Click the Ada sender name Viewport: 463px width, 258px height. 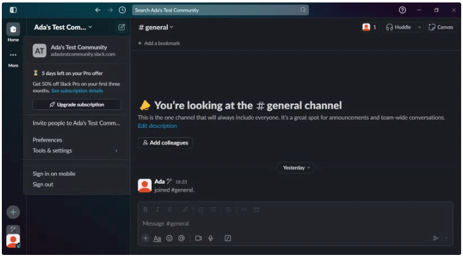159,182
